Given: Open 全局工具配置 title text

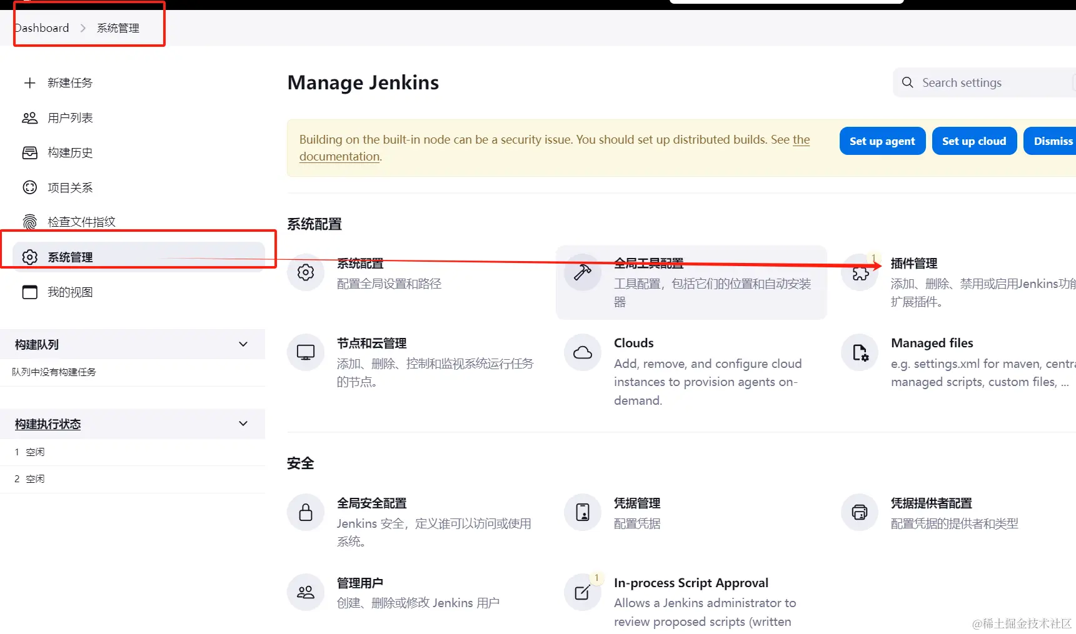Looking at the screenshot, I should [649, 264].
